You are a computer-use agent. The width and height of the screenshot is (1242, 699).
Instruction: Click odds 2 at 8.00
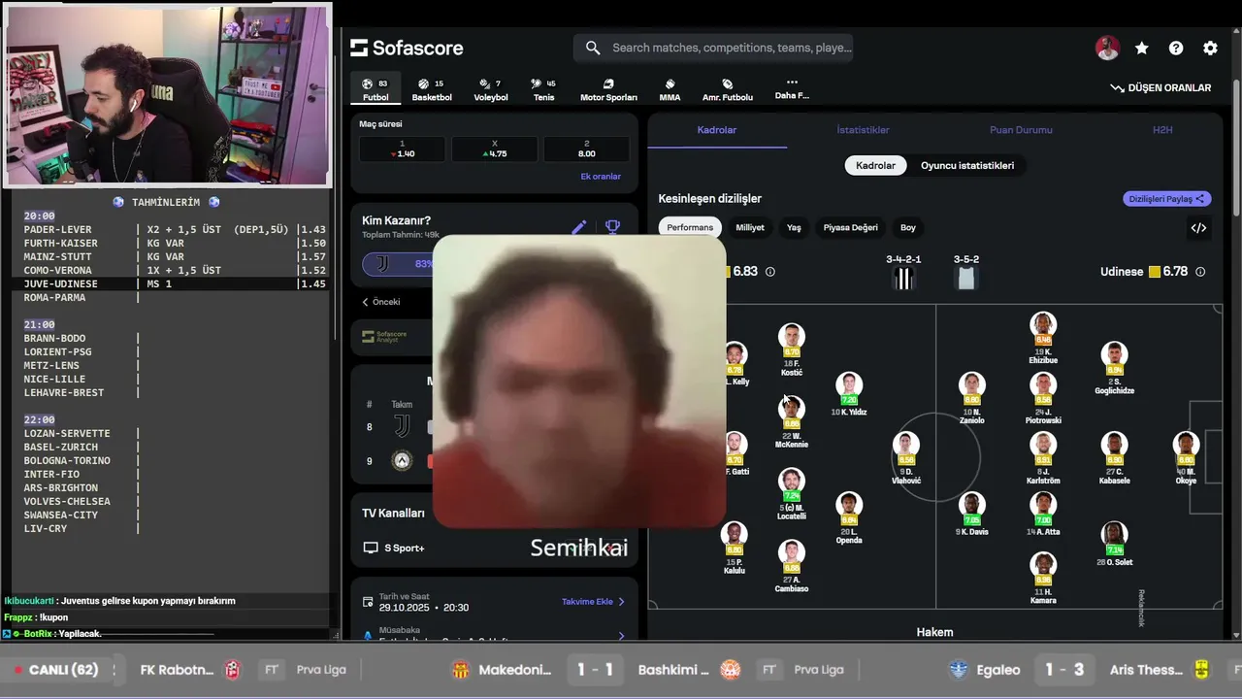click(x=587, y=149)
